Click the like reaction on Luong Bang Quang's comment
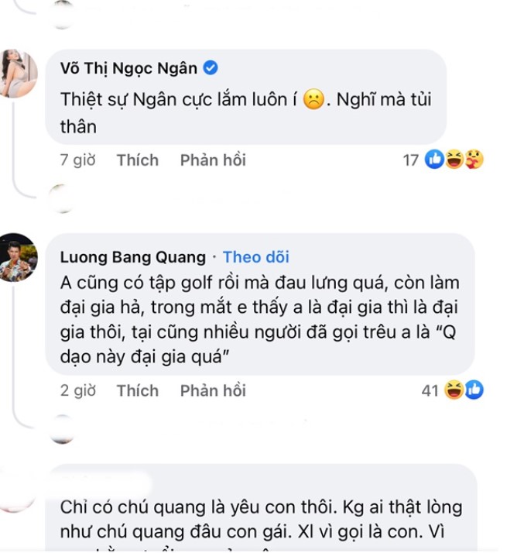Screen dimensions: 524x553 click(474, 390)
